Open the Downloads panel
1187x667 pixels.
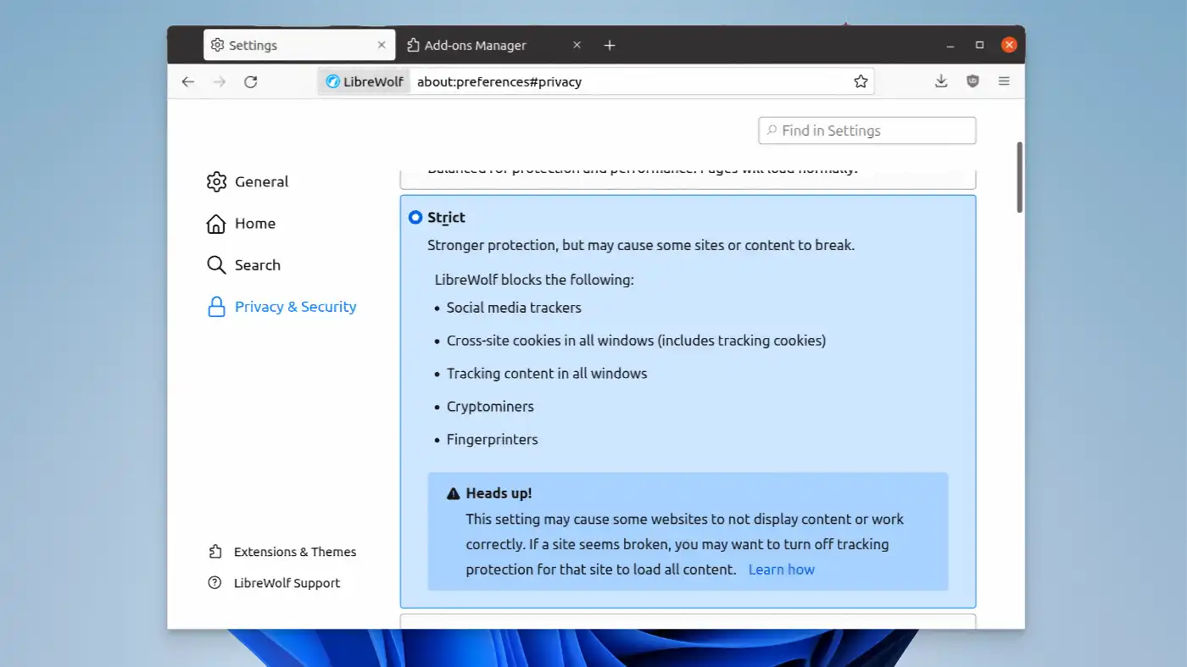point(941,81)
